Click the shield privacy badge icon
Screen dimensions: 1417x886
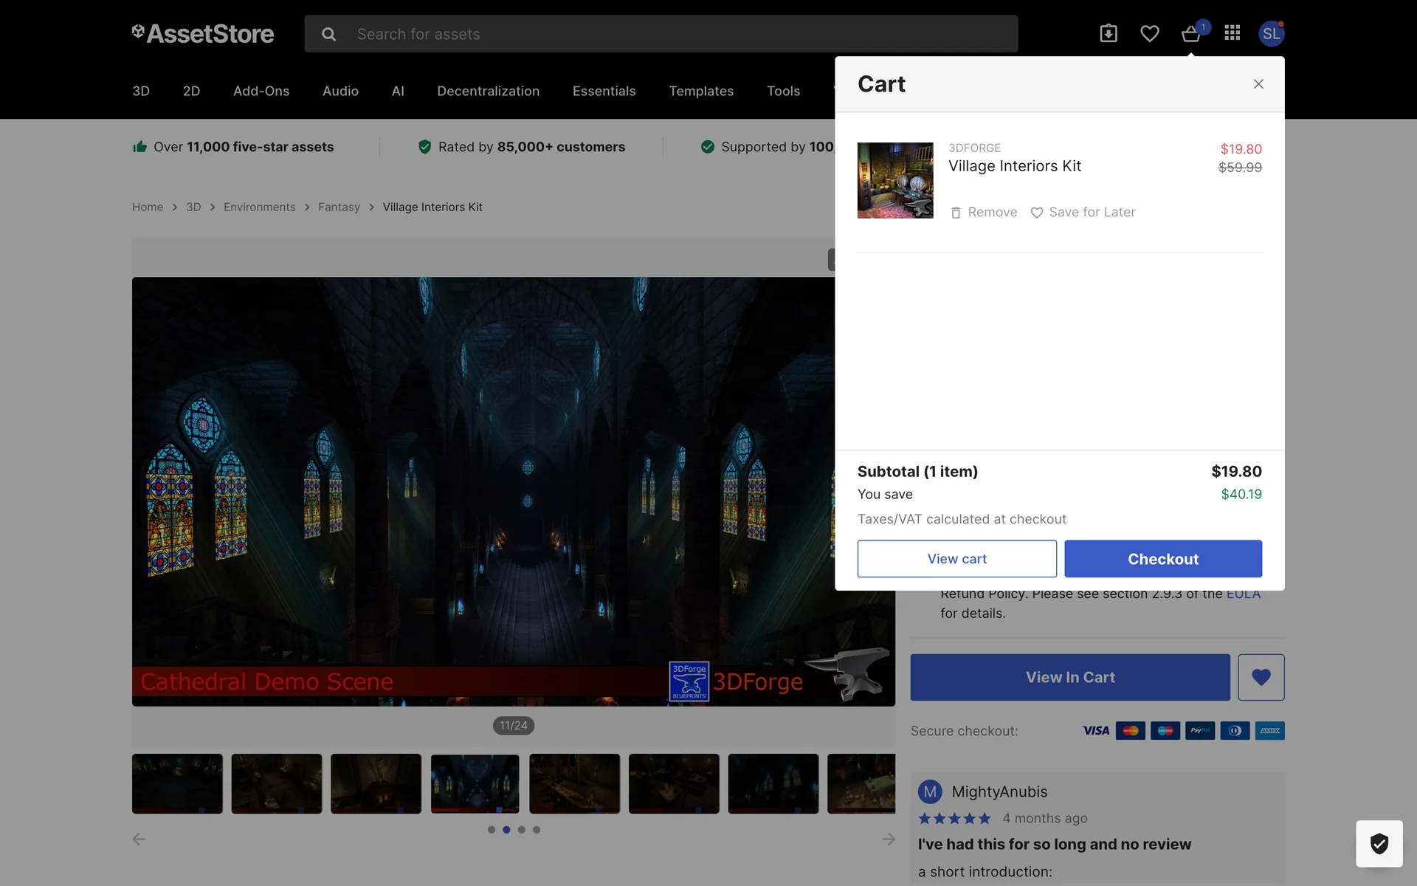[x=1379, y=843]
